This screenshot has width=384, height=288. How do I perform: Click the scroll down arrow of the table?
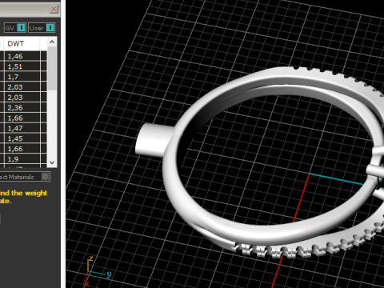tap(52, 162)
